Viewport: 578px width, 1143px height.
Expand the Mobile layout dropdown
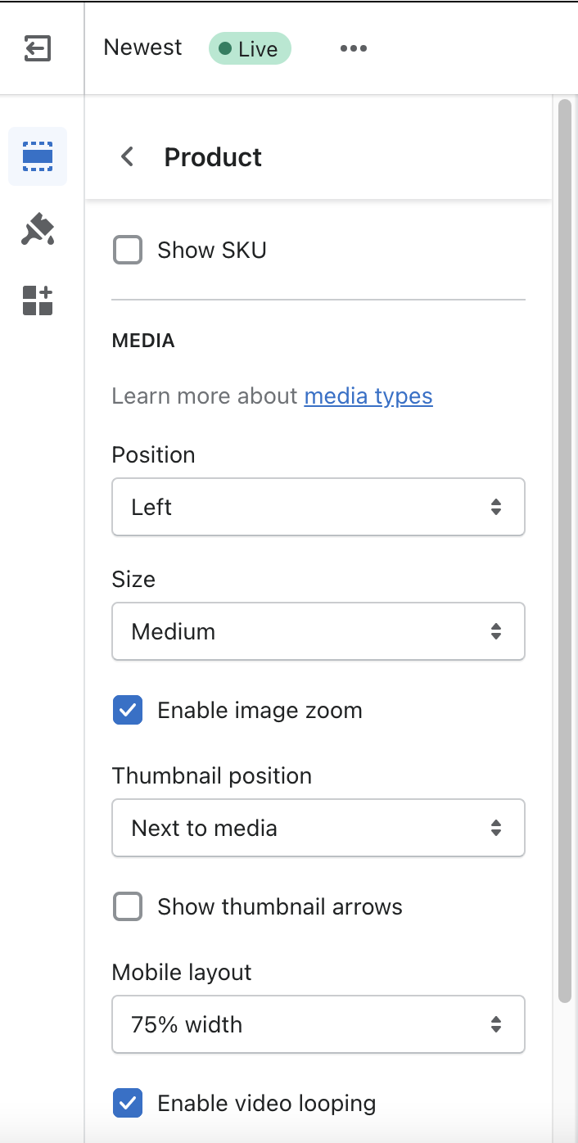[318, 1024]
